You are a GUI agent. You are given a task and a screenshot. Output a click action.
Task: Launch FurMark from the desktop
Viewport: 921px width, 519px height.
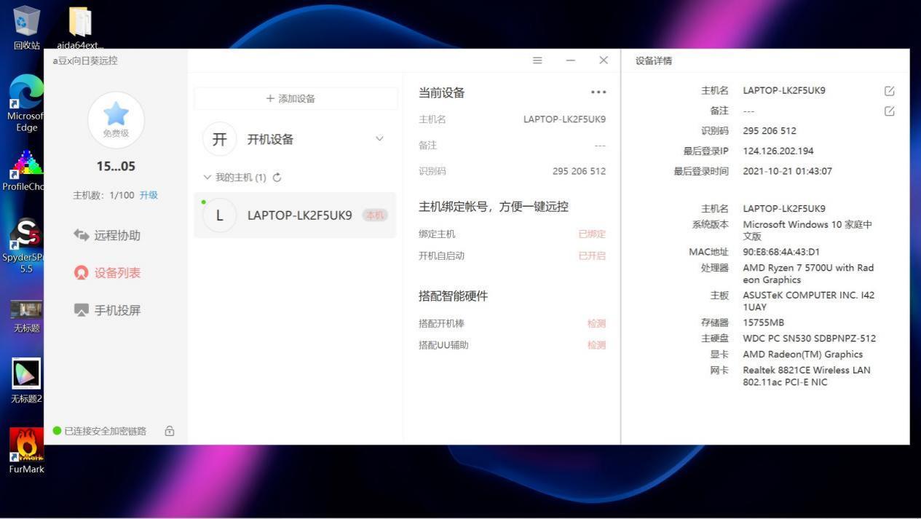click(x=25, y=445)
